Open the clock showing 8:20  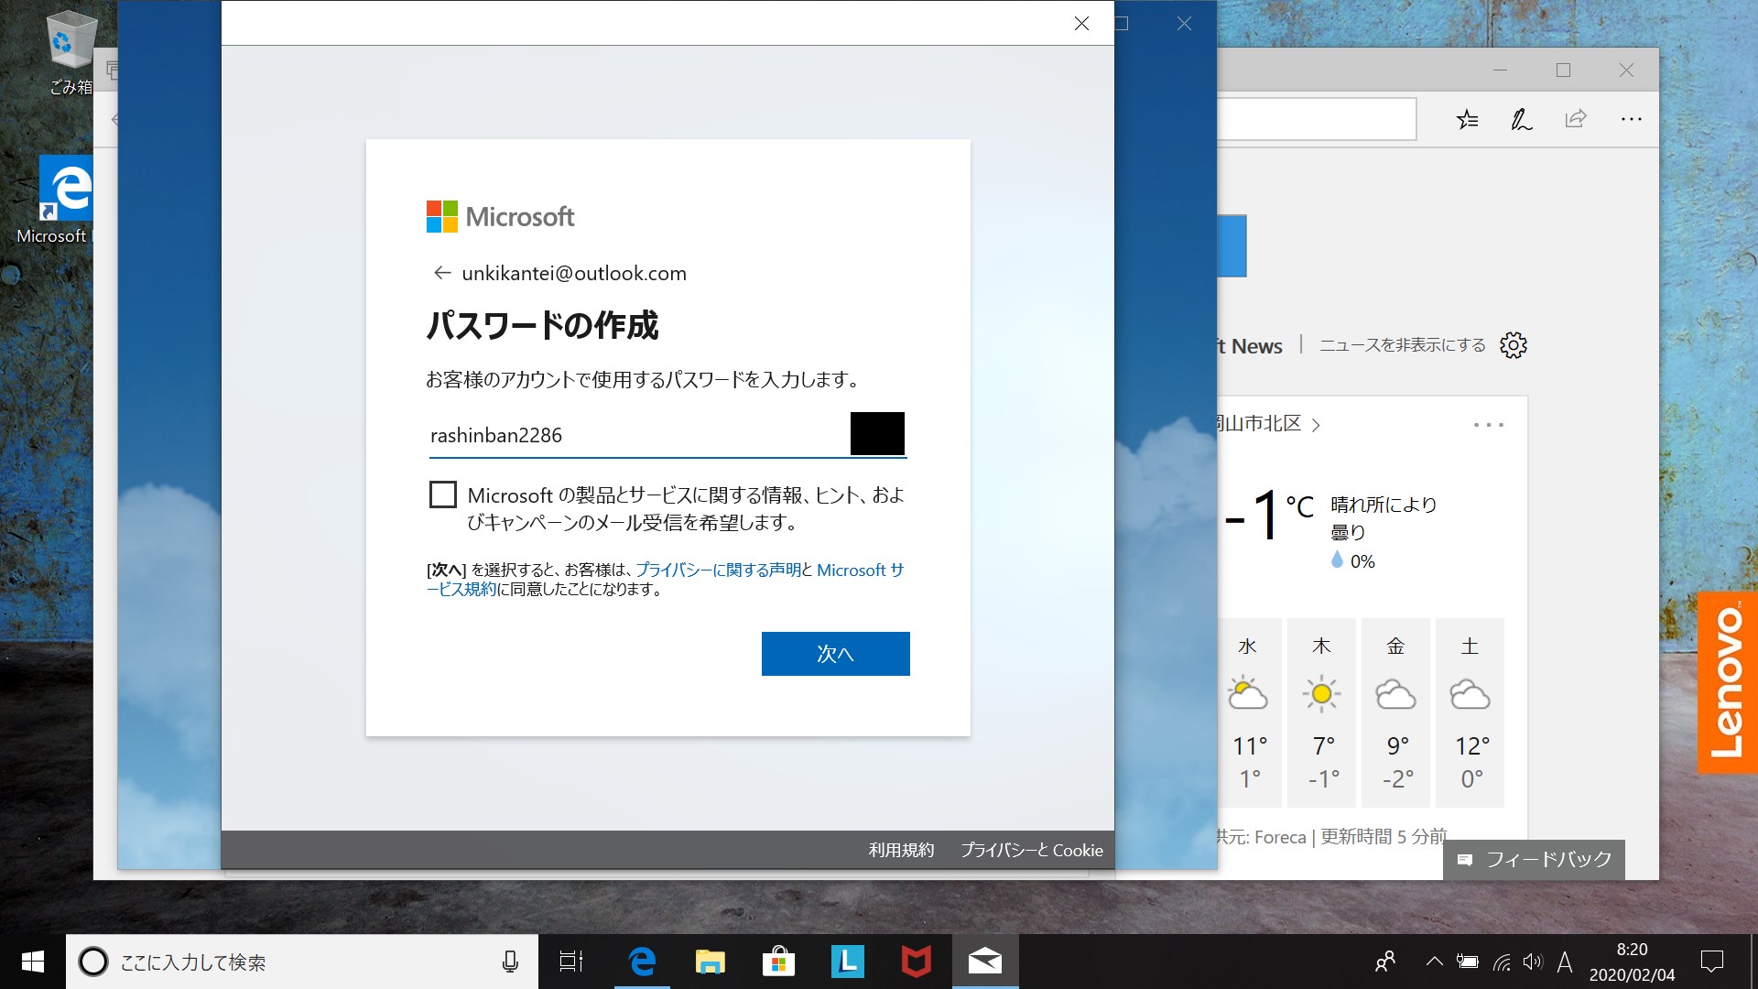tap(1632, 962)
